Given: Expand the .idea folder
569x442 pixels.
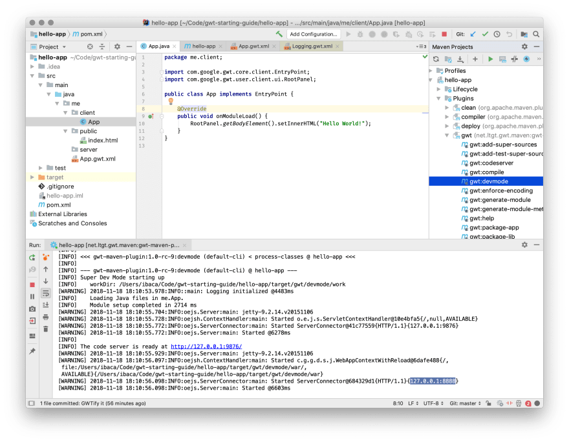Looking at the screenshot, I should [x=32, y=66].
